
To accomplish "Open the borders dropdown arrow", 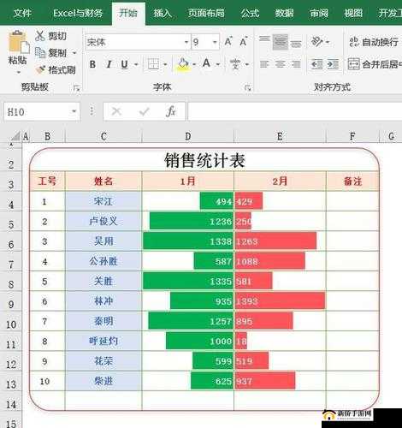I will (165, 64).
